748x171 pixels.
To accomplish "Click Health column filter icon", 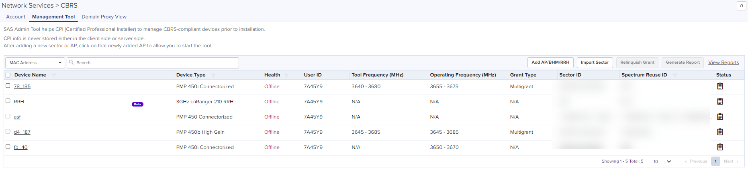I will coord(286,75).
